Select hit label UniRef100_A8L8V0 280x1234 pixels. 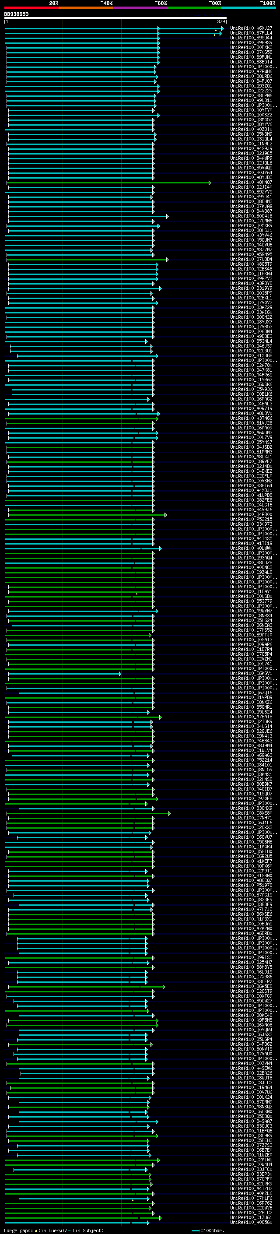(x=251, y=413)
